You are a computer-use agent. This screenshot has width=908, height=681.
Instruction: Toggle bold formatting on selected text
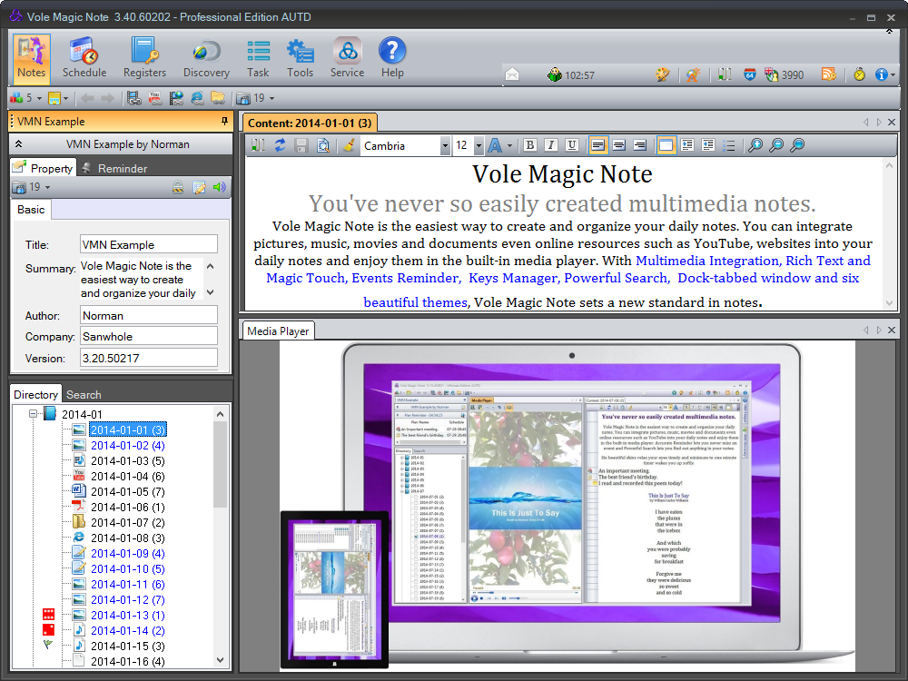(529, 145)
